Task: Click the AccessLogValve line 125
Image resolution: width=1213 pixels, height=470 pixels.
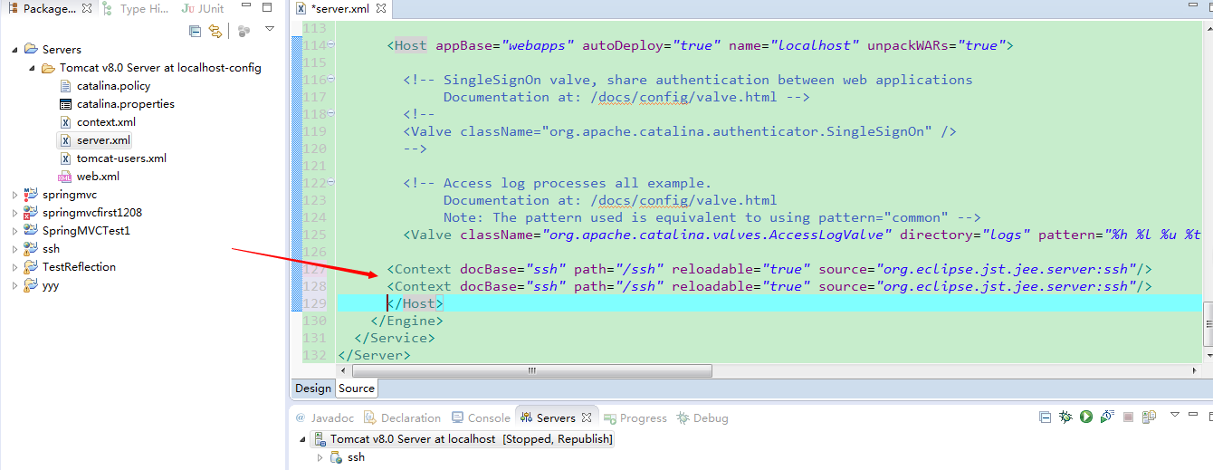Action: pyautogui.click(x=802, y=235)
